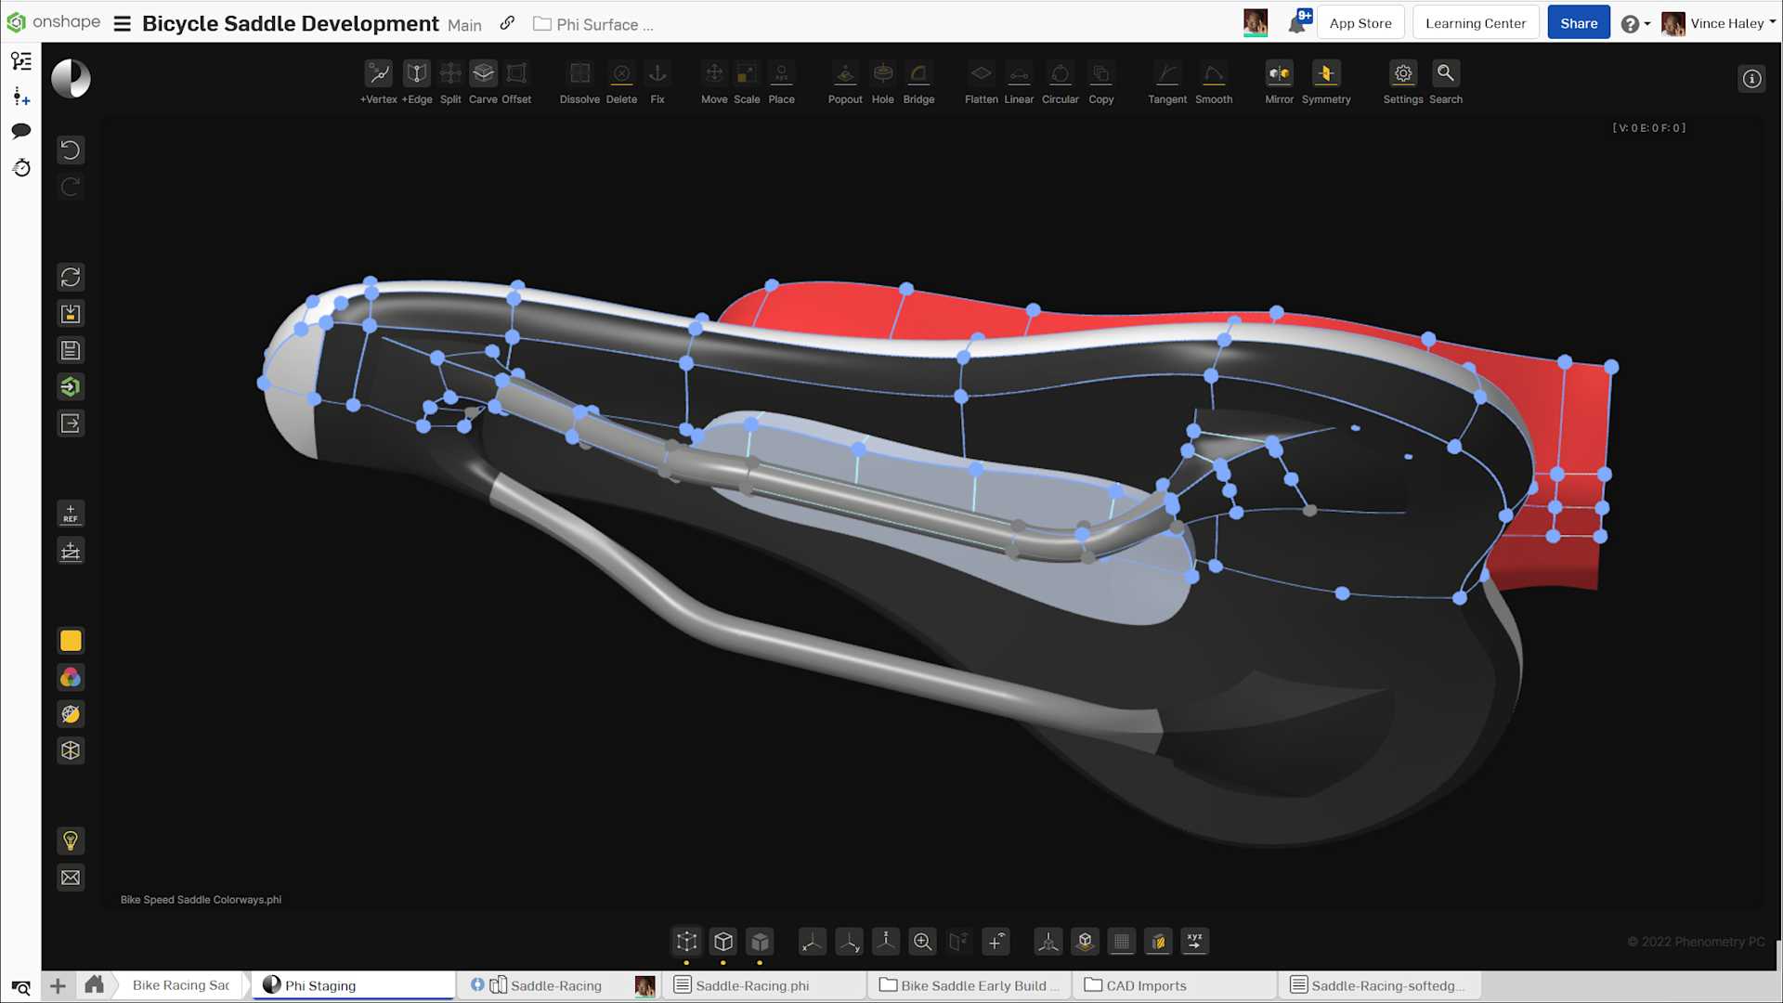Open the hamburger document menu
Screen dimensions: 1783x1003
pyautogui.click(x=122, y=24)
